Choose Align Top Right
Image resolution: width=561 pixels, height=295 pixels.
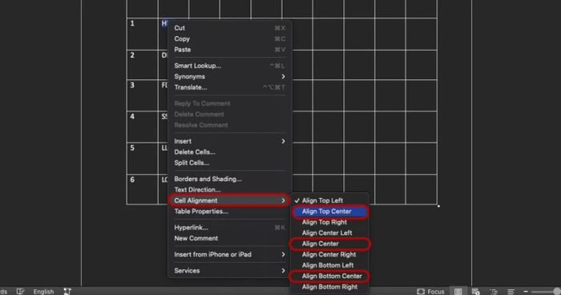pos(329,222)
